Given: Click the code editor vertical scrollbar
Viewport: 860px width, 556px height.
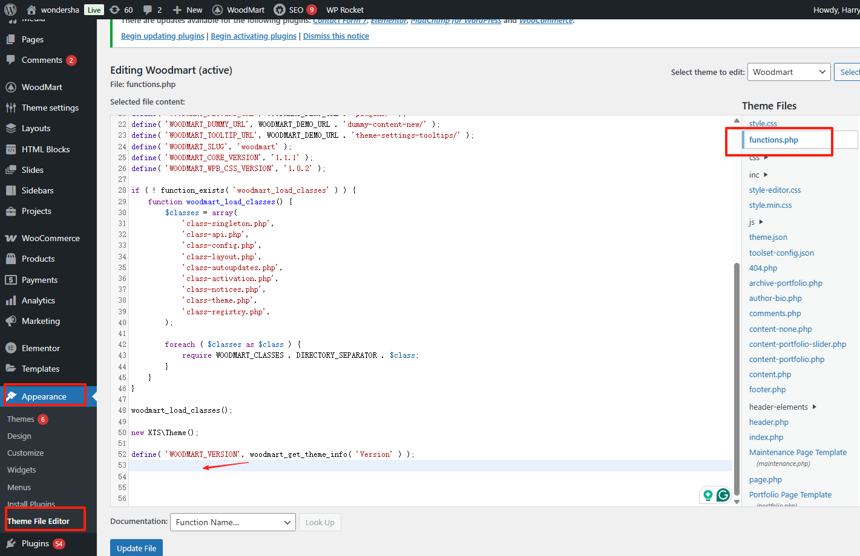Looking at the screenshot, I should 737,375.
